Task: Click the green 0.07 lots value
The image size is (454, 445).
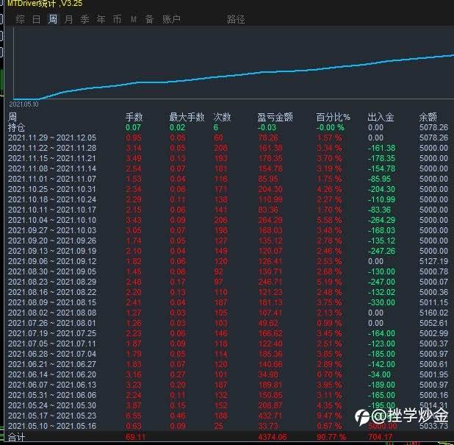Action: click(133, 127)
